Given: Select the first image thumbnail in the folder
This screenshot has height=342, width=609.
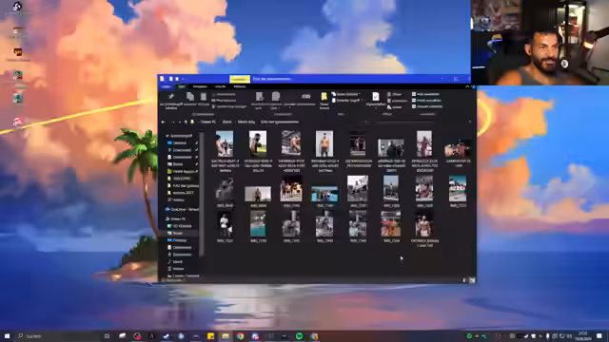Looking at the screenshot, I should click(225, 143).
